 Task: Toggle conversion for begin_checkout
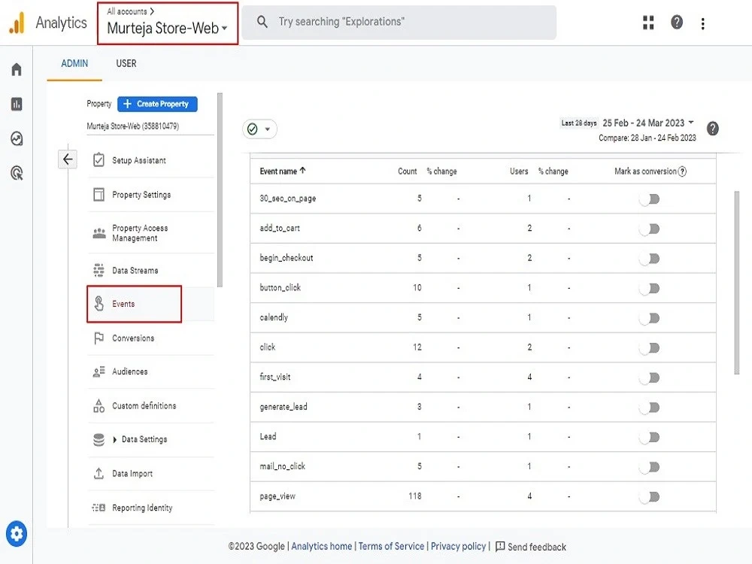click(650, 259)
